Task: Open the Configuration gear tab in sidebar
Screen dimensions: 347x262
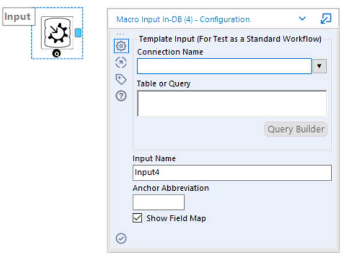Action: [121, 47]
